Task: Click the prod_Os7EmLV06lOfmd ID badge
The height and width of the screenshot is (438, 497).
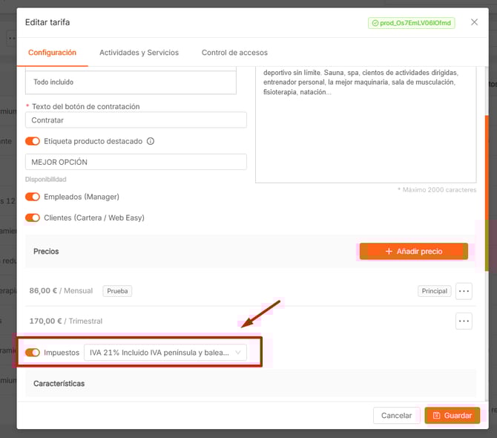Action: point(412,23)
